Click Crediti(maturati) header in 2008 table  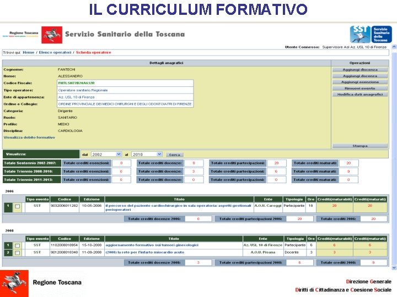[x=370, y=239]
